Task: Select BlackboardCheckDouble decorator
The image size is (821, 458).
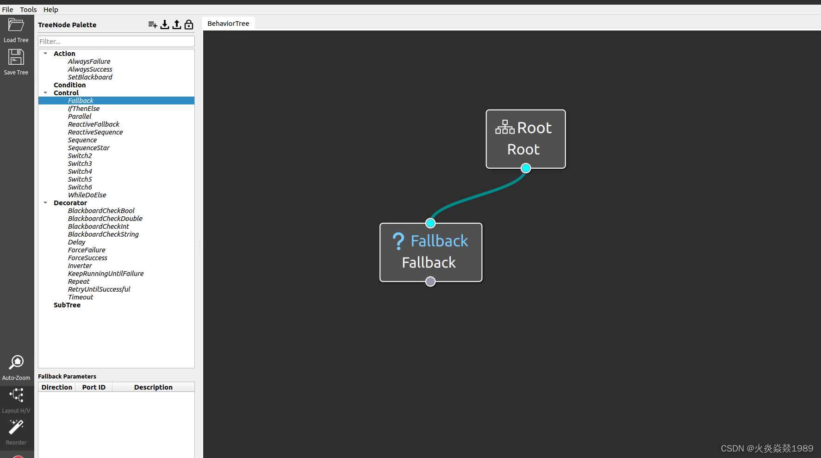Action: click(x=105, y=219)
